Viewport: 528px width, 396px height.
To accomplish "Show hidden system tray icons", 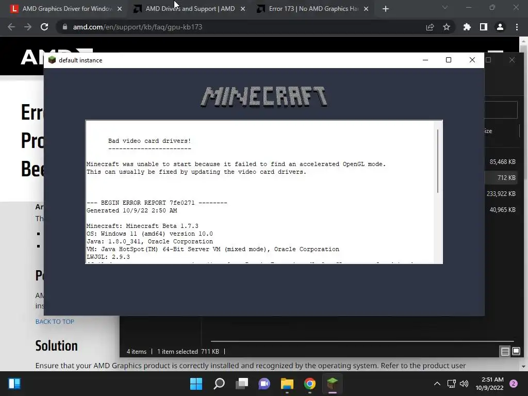I will pyautogui.click(x=437, y=384).
